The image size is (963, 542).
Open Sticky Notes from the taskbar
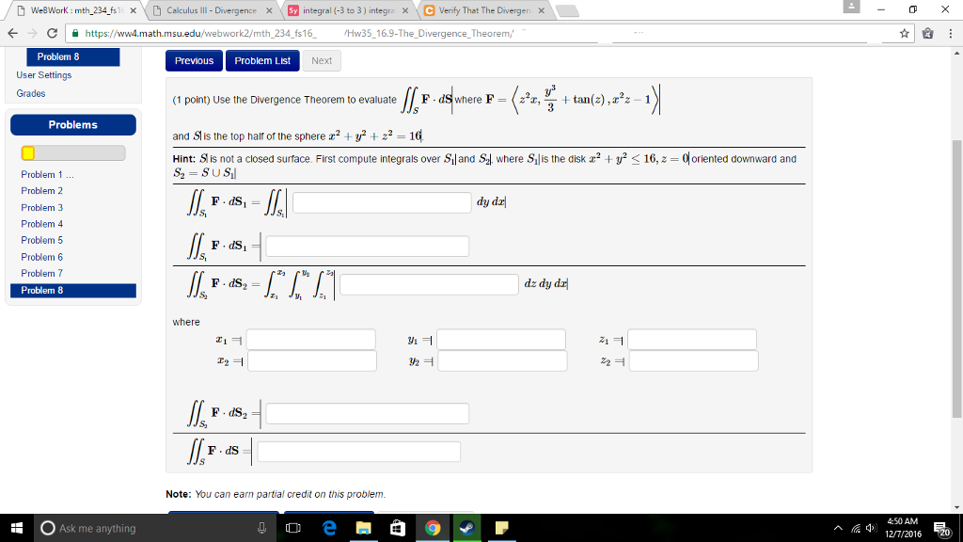coord(501,527)
